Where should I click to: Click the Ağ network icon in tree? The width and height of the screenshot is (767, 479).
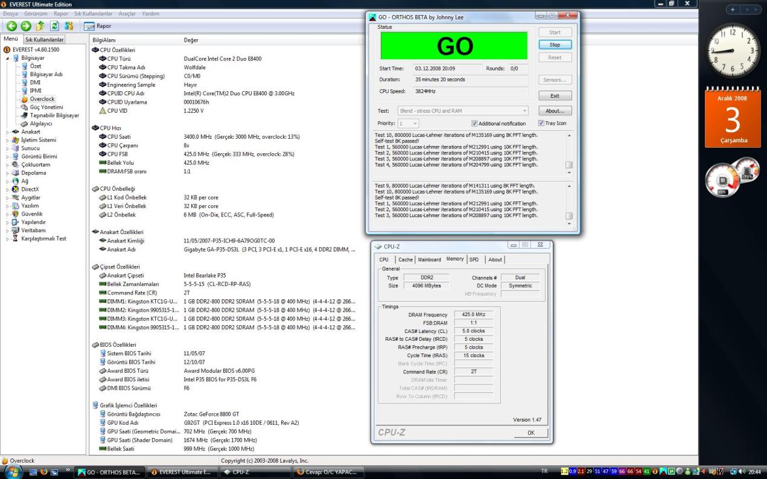16,181
